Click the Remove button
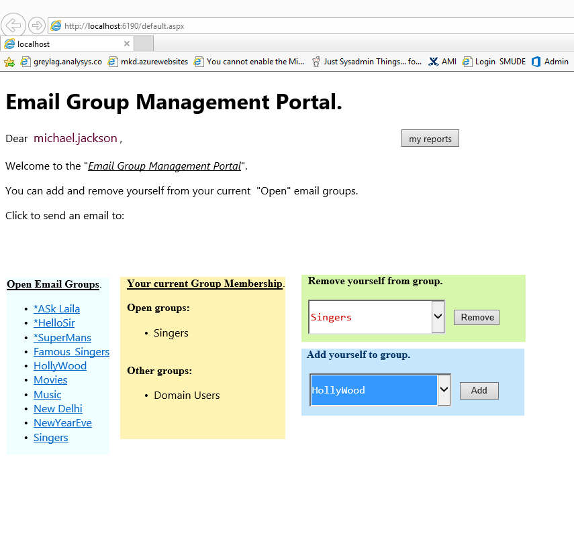Image resolution: width=574 pixels, height=541 pixels. tap(477, 317)
